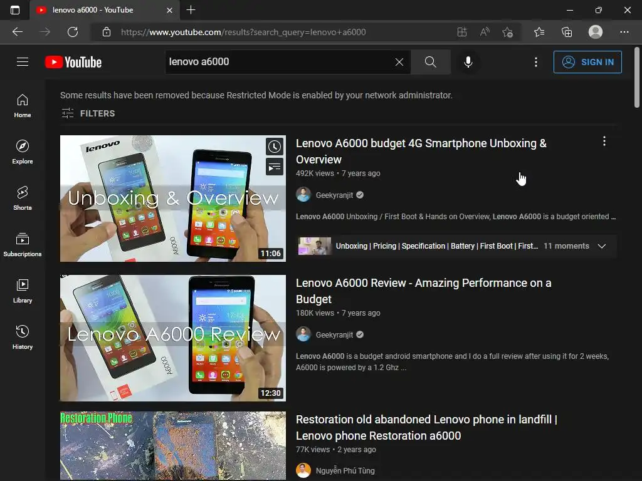Open browser Collections icon
642x481 pixels.
point(567,32)
